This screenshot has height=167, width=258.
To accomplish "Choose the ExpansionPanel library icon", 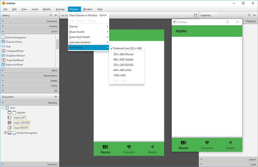I will point(3,65).
